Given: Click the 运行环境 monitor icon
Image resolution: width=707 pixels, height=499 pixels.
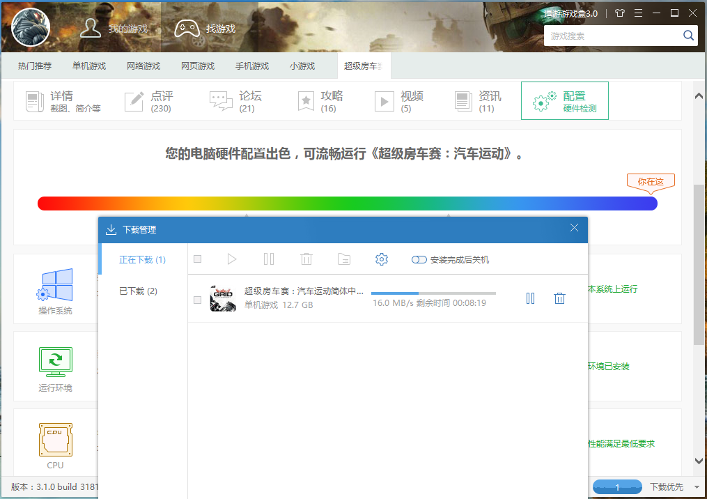Looking at the screenshot, I should pos(56,362).
